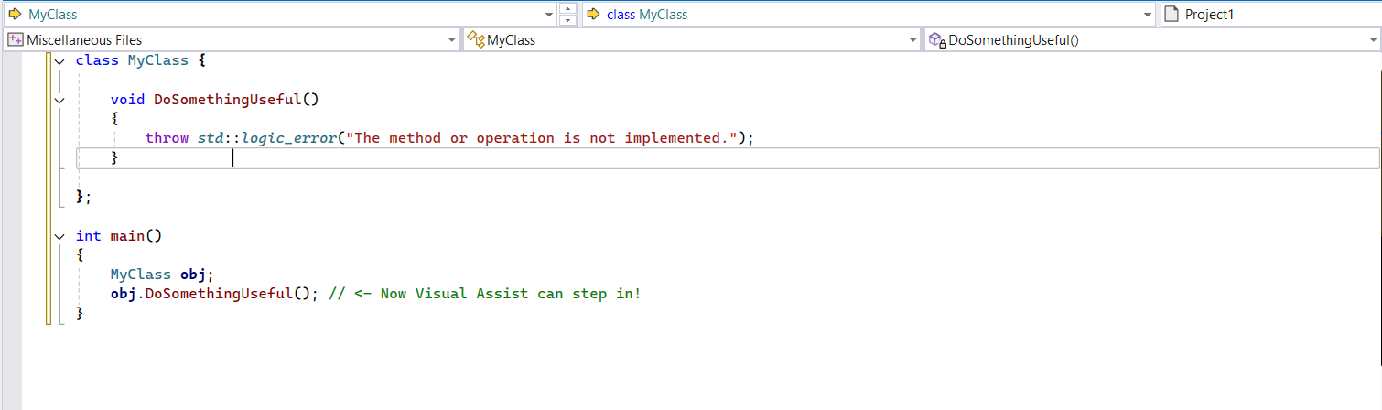This screenshot has width=1382, height=410.
Task: Expand the MyClass types dropdown in navigation bar
Action: click(x=912, y=40)
